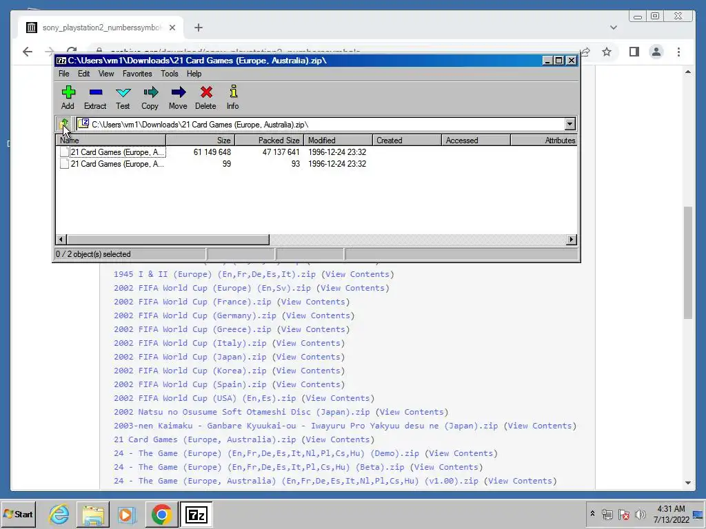Click the first 61 149 648 file icon
This screenshot has width=706, height=529.
pos(64,152)
